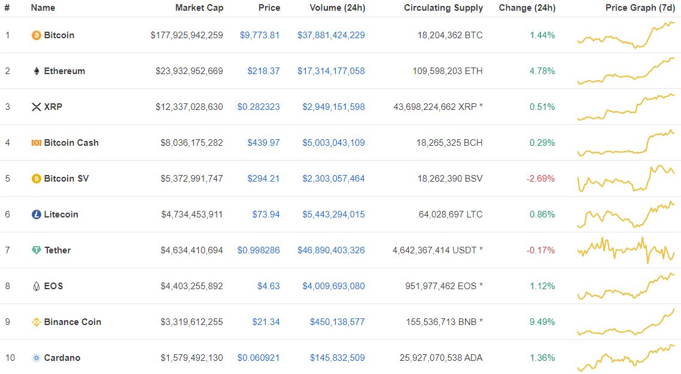
Task: Open the XRP name link
Action: click(x=53, y=107)
